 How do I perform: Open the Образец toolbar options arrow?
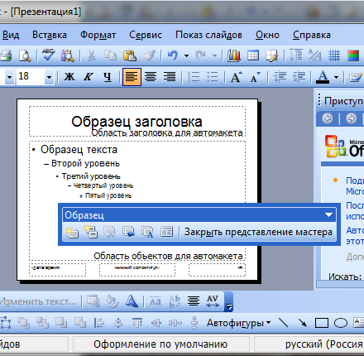328,215
